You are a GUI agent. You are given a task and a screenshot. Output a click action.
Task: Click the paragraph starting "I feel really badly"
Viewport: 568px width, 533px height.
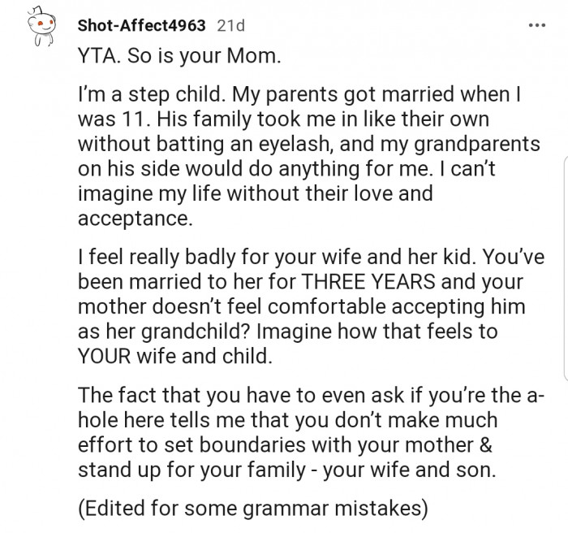pos(311,306)
